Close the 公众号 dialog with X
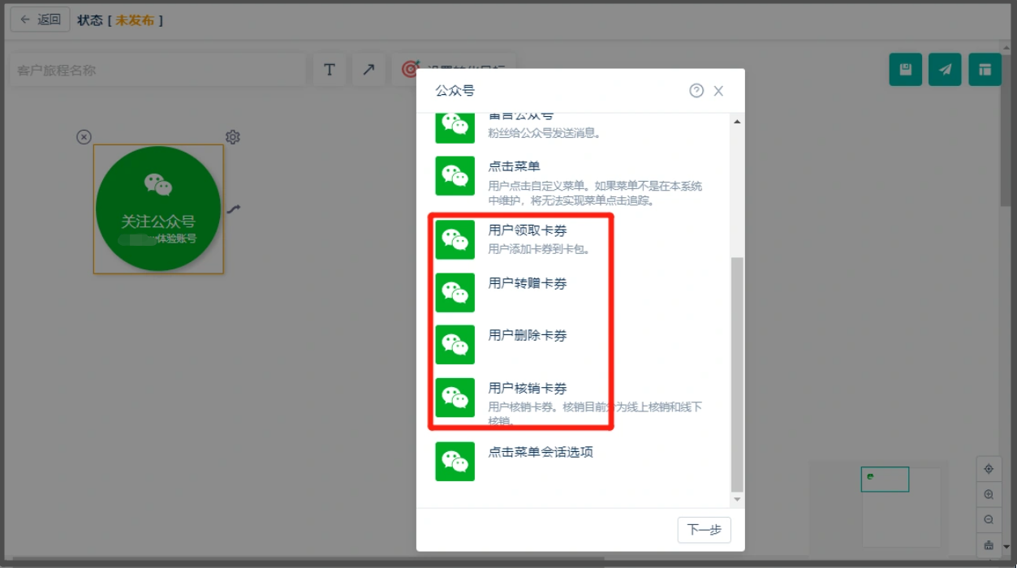This screenshot has height=568, width=1017. (718, 91)
